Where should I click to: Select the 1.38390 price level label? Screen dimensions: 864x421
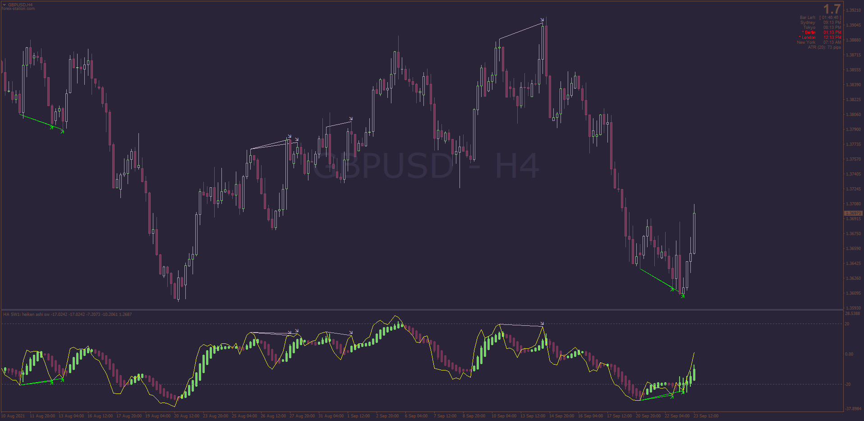(x=853, y=85)
